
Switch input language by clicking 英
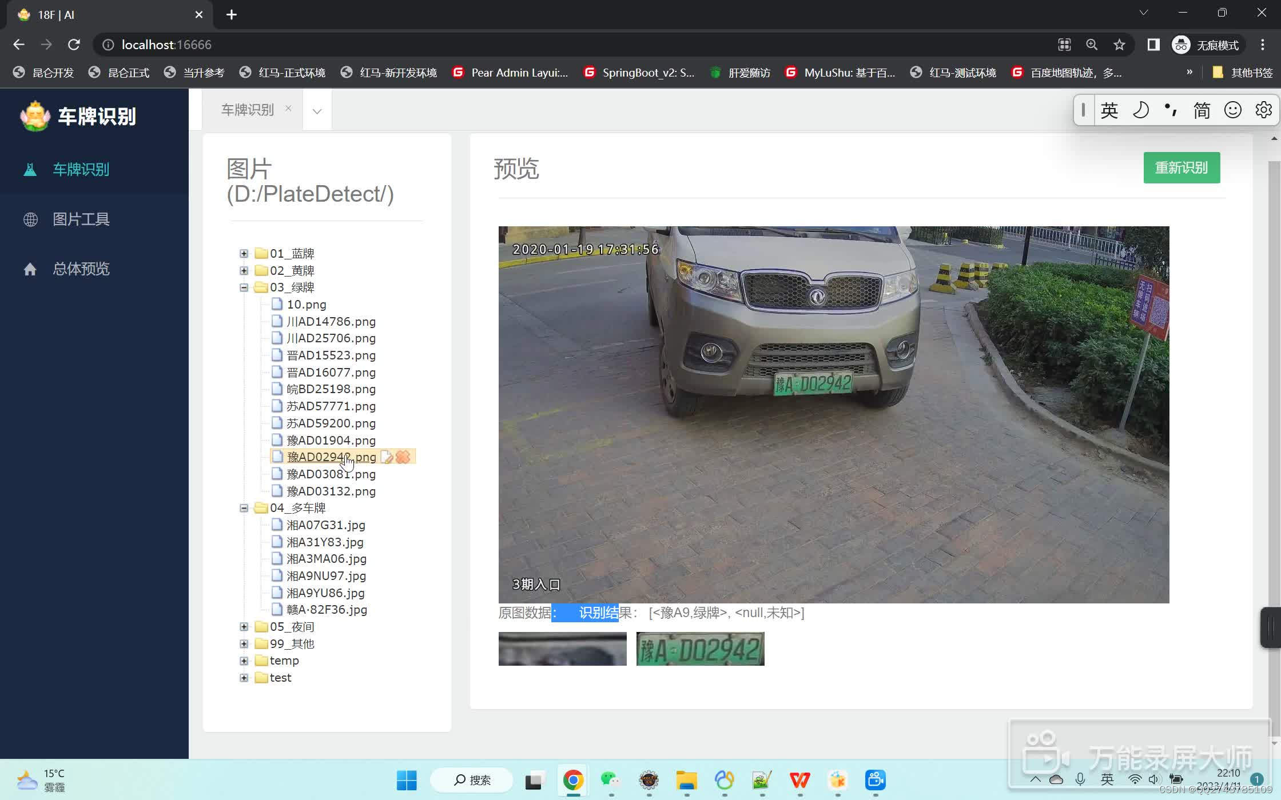(1109, 110)
